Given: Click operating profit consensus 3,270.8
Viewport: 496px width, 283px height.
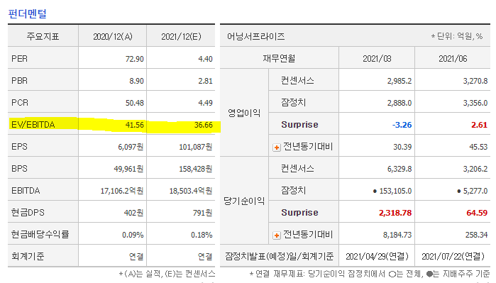Looking at the screenshot, I should (475, 81).
